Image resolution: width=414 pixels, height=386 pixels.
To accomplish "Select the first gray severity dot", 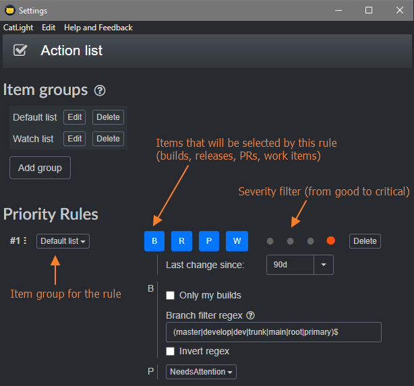I will pyautogui.click(x=270, y=241).
